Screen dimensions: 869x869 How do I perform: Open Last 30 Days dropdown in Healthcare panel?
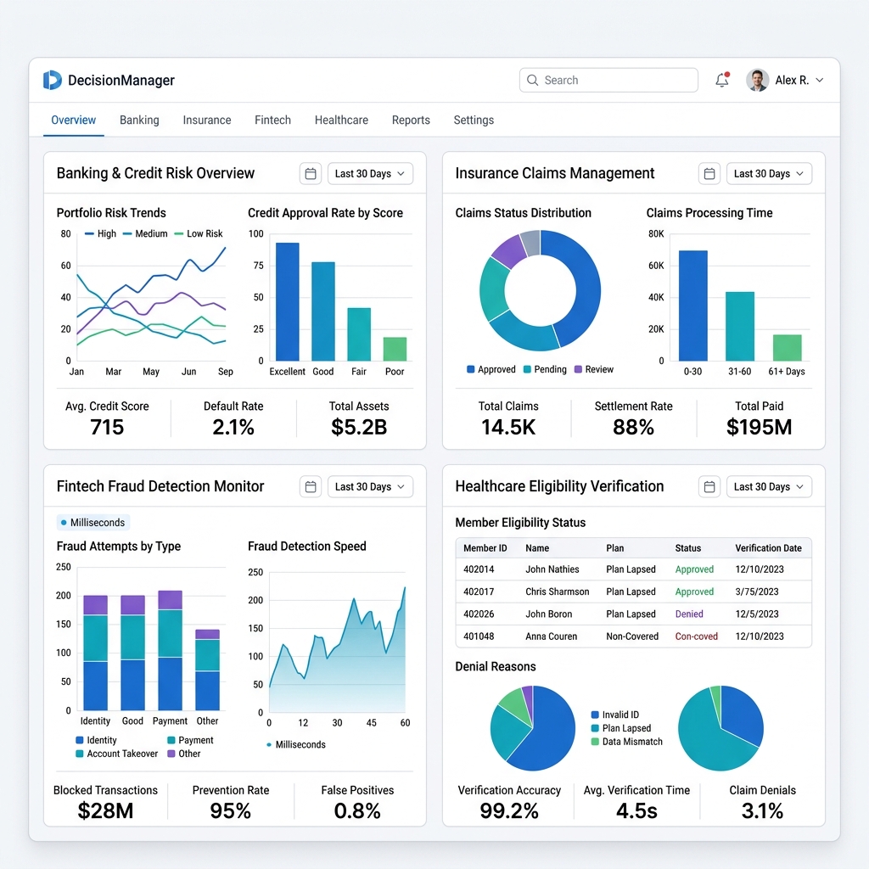point(769,486)
